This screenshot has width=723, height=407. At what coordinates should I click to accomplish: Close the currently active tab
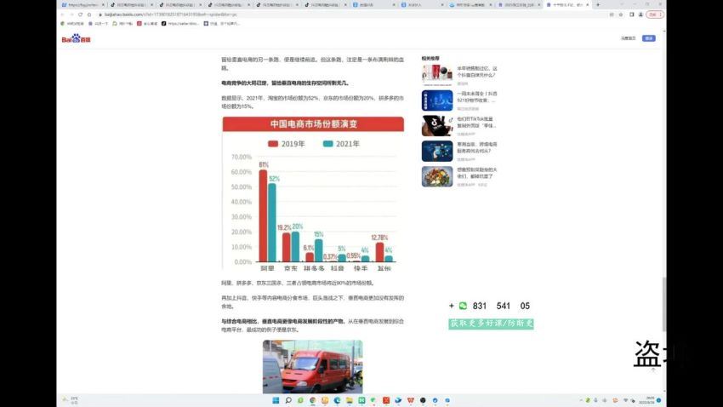(x=588, y=4)
